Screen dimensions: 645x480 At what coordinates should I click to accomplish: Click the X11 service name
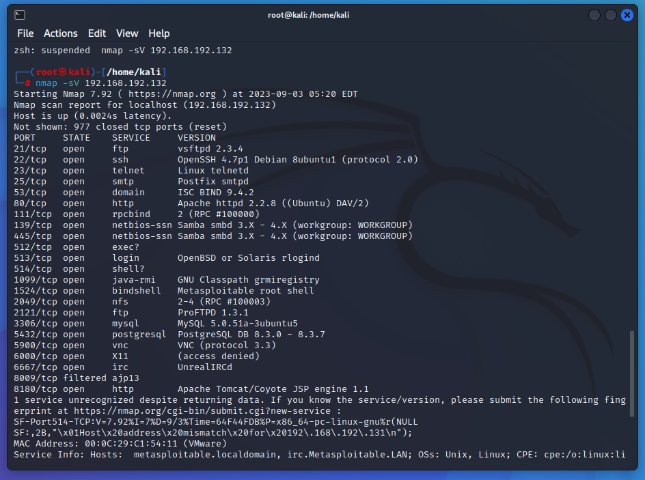point(120,356)
